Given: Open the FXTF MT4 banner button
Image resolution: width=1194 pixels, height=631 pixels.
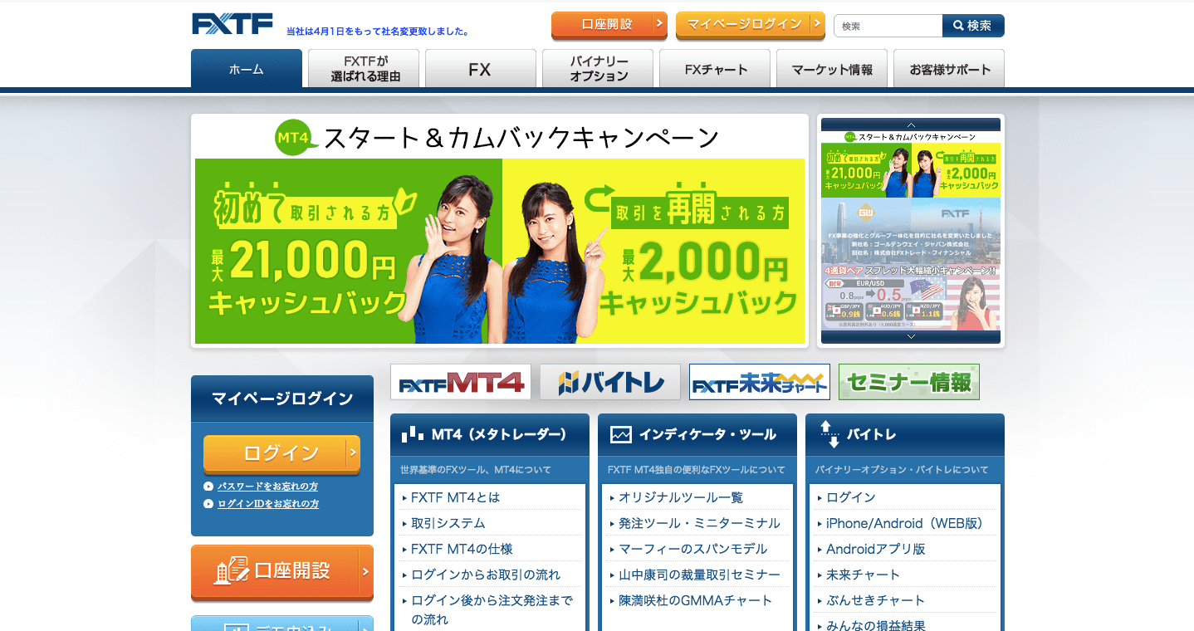Looking at the screenshot, I should pos(461,382).
